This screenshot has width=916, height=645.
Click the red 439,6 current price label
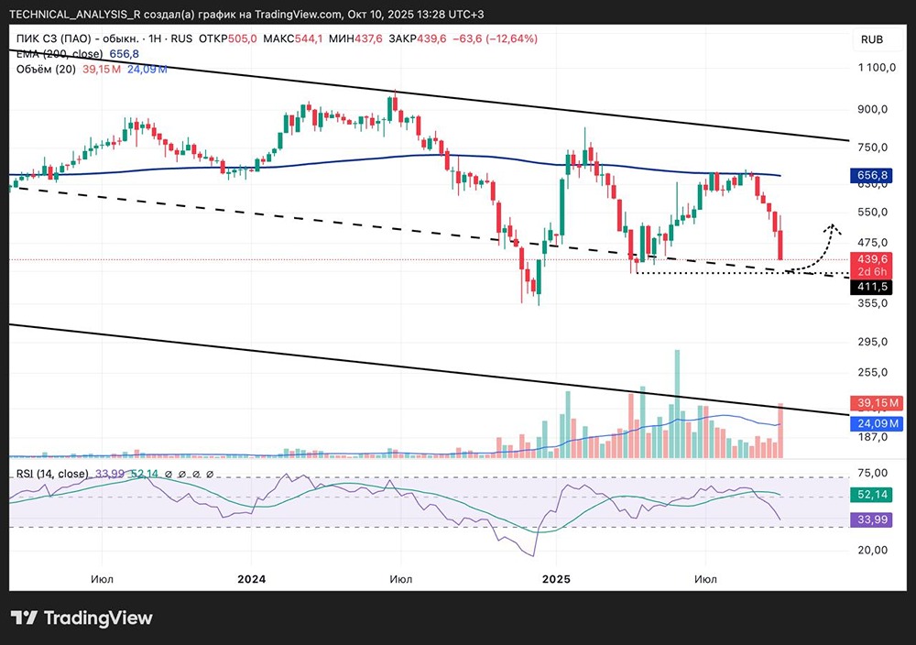pyautogui.click(x=872, y=260)
